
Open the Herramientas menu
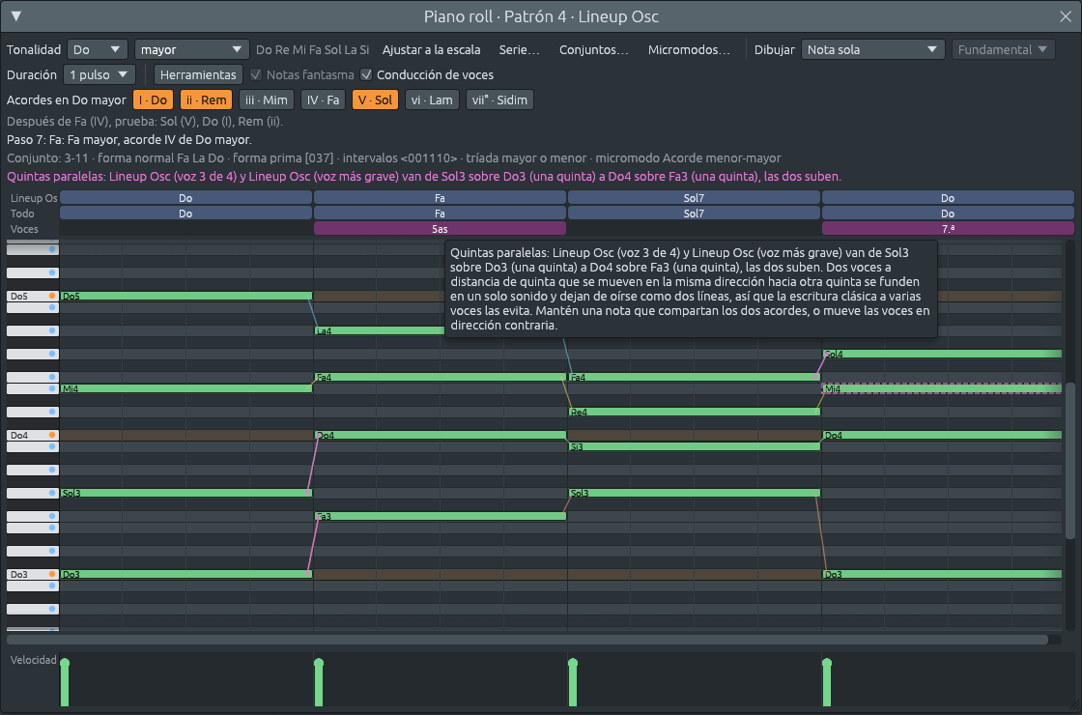point(198,74)
